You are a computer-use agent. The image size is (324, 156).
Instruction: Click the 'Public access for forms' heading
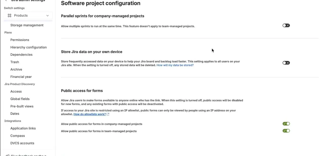click(82, 91)
